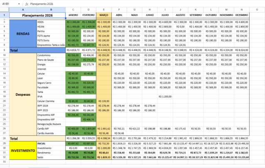Select column C header
Screen dimensions: 265x168
pos(73,9)
